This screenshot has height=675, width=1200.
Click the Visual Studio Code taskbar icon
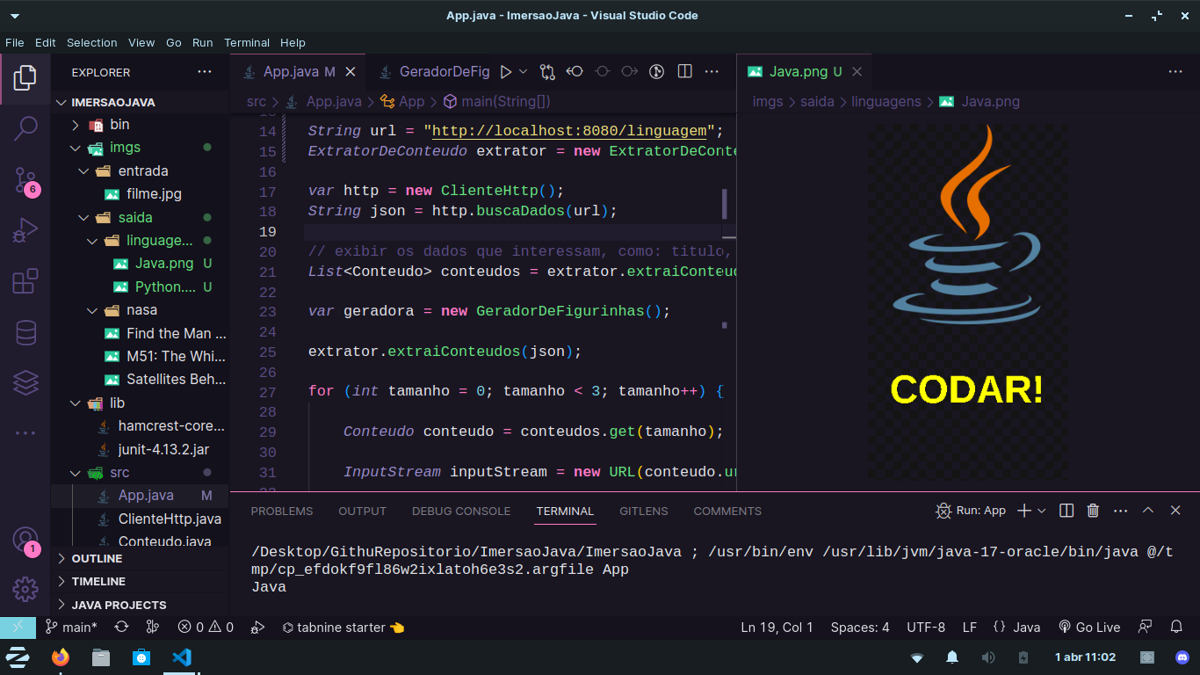pos(182,657)
